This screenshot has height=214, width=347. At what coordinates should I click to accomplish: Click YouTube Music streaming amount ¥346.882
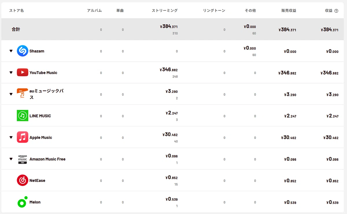[x=169, y=70]
